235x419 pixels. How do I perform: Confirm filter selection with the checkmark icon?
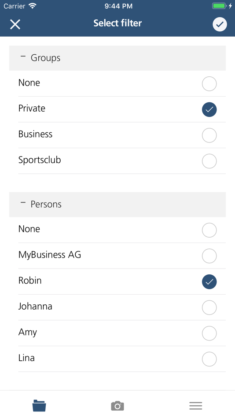click(220, 24)
